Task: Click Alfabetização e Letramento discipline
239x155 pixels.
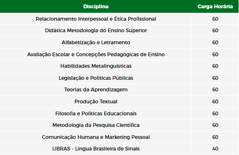Action: (96, 43)
